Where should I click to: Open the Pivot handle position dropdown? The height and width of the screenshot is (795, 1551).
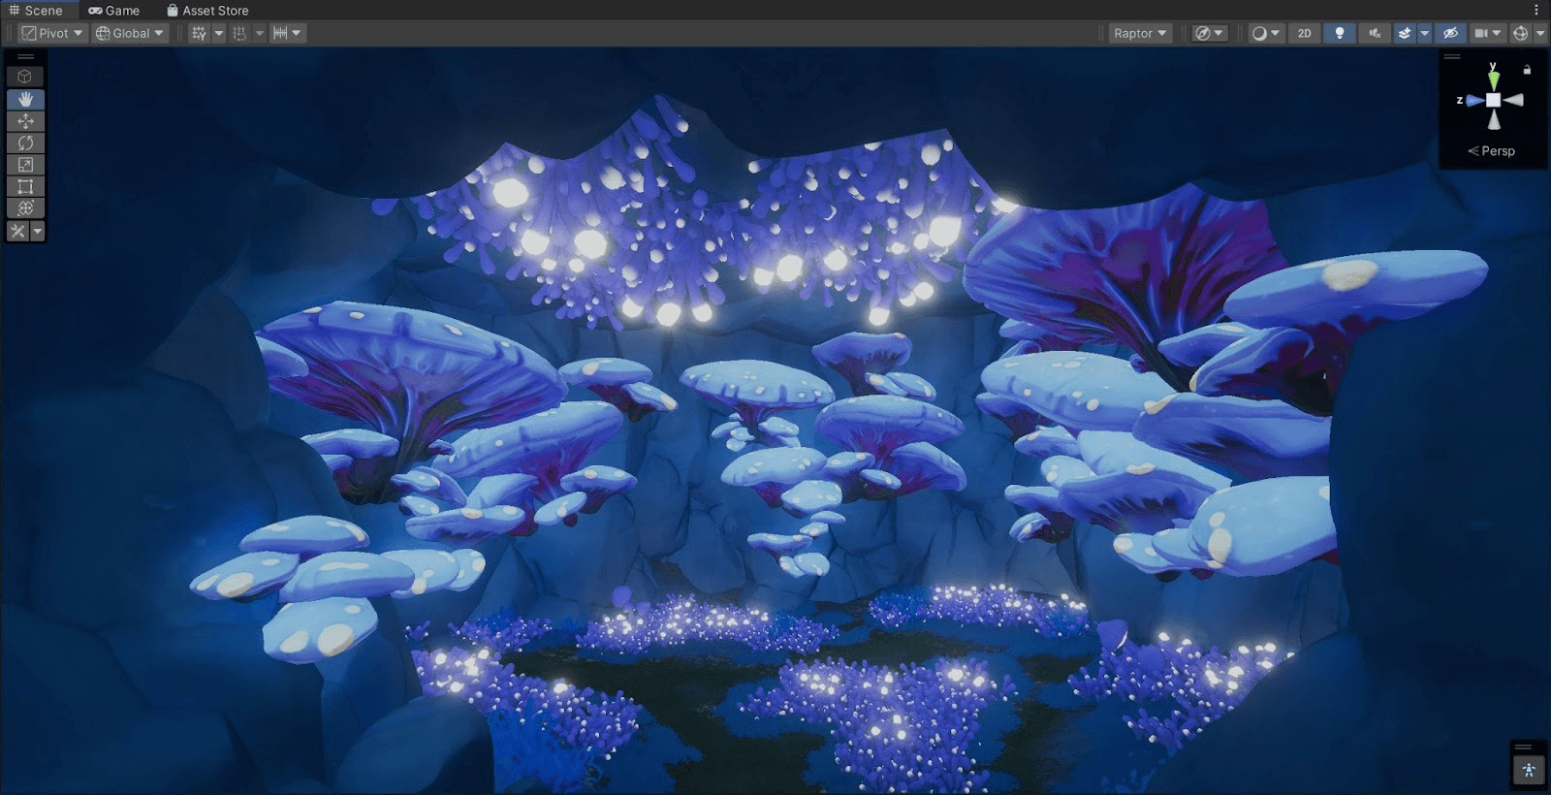point(53,33)
